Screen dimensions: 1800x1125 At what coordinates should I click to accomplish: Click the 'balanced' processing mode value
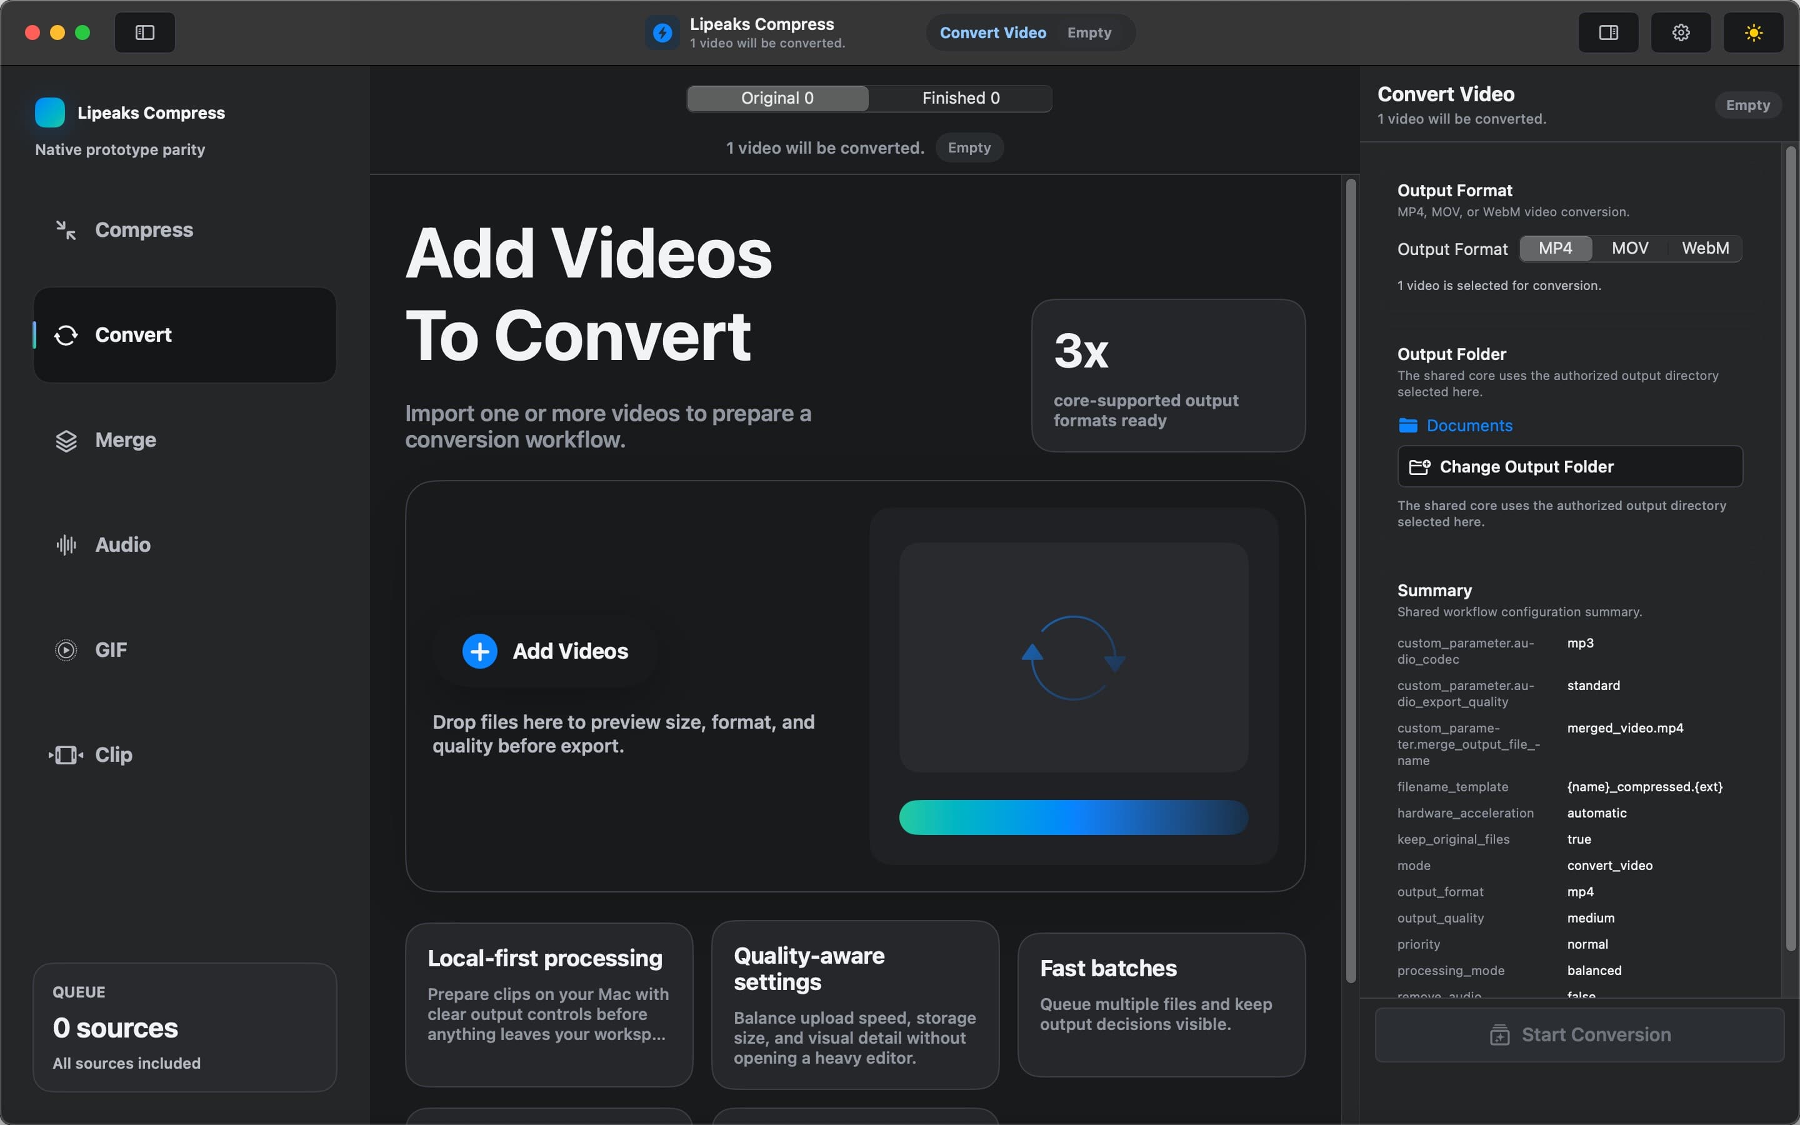coord(1594,971)
